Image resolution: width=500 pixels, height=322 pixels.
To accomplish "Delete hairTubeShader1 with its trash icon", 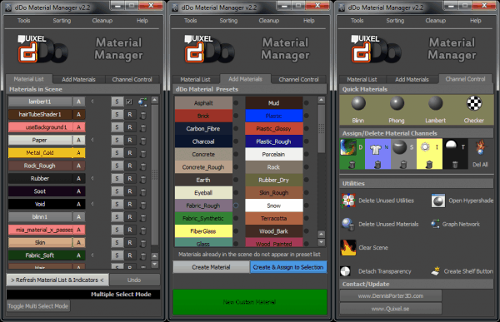I will point(143,115).
